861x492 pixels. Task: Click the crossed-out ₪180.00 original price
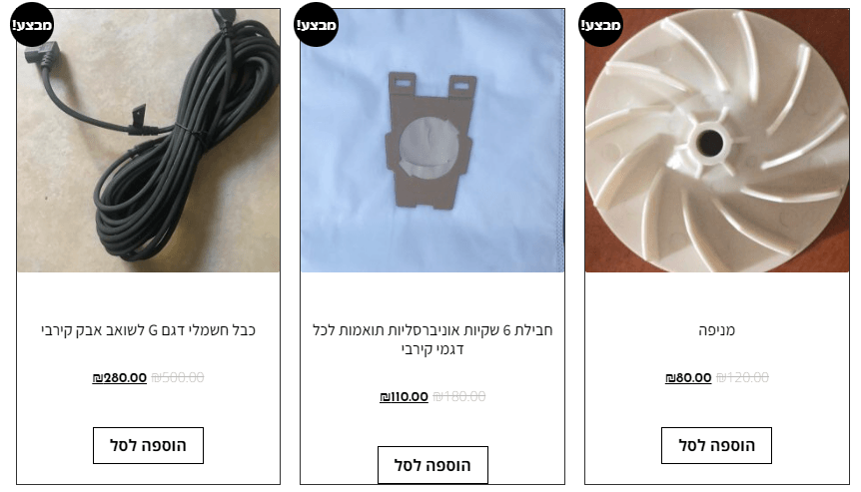(459, 396)
